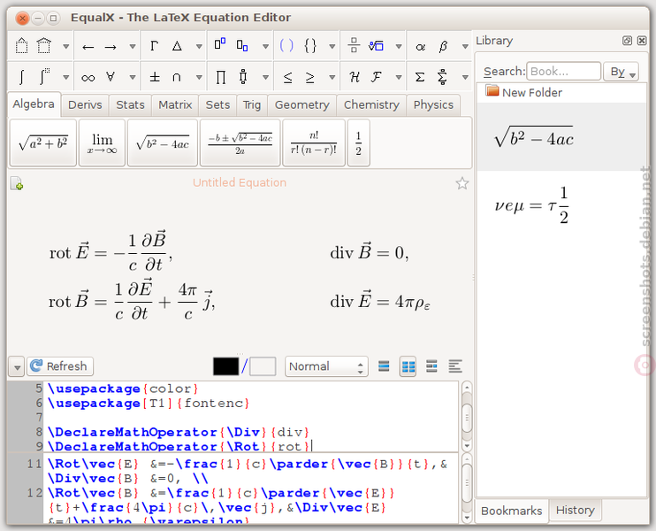Insert superscript template
656x531 pixels.
click(220, 45)
